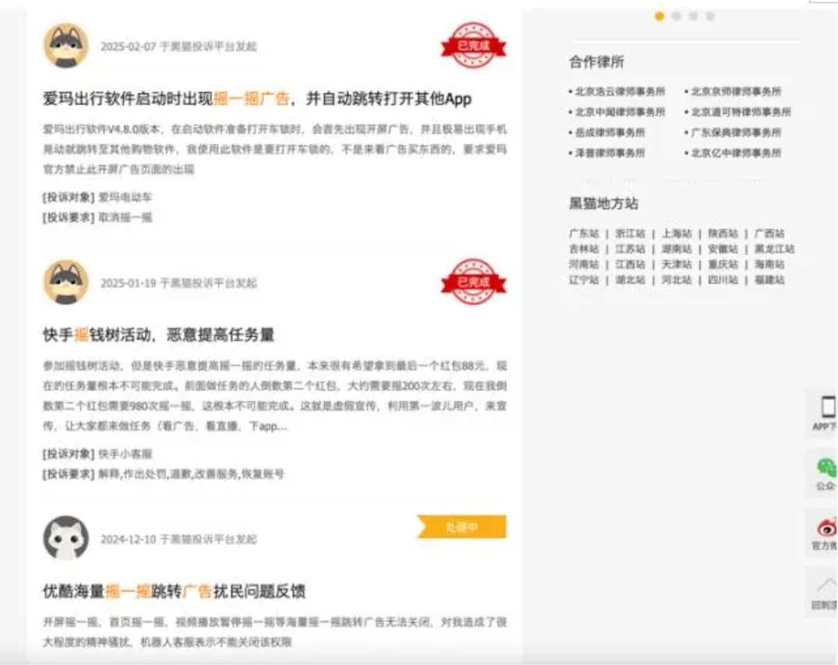Click the 已完成 stamp on the 快手 complaint
This screenshot has height=665, width=838.
[473, 282]
